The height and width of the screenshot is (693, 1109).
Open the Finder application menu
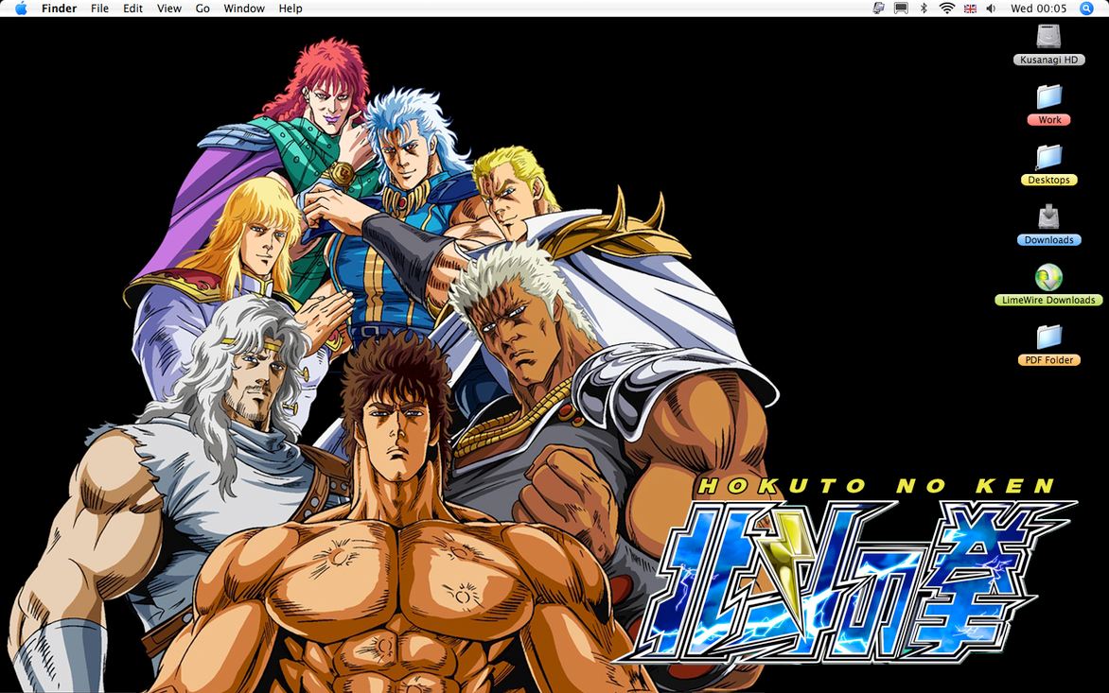click(59, 9)
